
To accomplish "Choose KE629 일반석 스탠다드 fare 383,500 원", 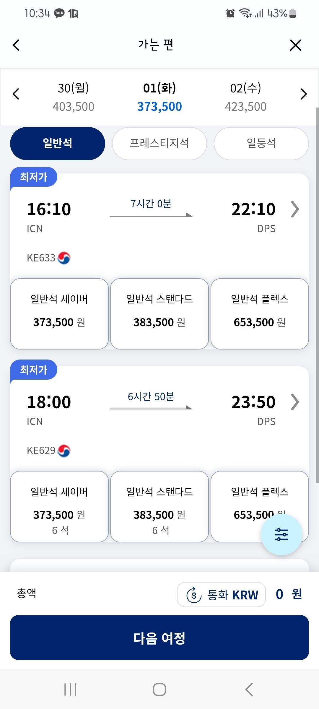I will click(159, 506).
